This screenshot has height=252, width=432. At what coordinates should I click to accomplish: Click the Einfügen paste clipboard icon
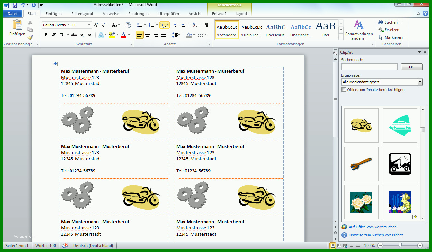tap(17, 25)
